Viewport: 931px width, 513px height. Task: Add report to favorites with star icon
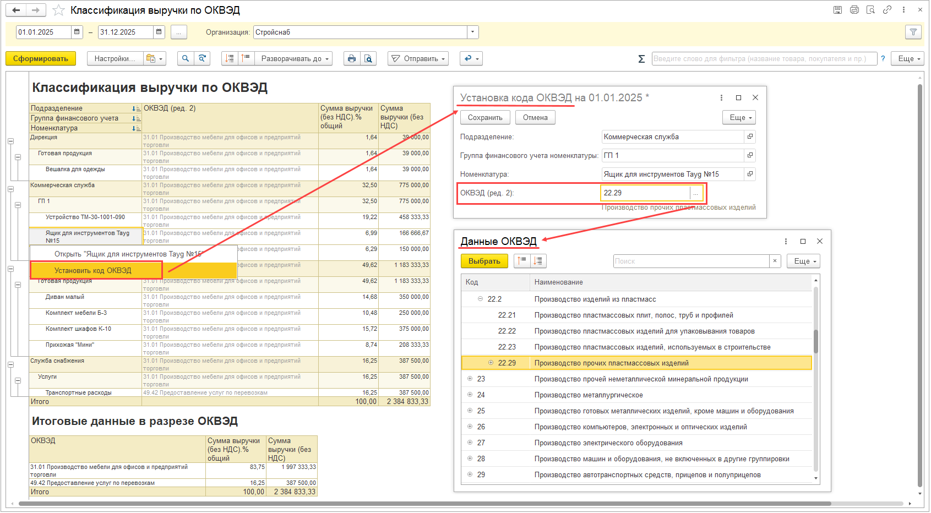tap(58, 10)
